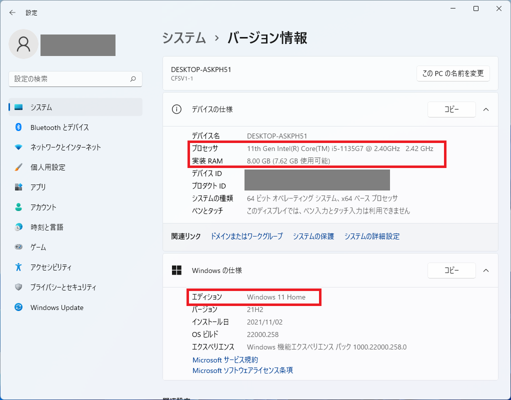Click the プライバシーとセキュリティ shield icon

(18, 287)
